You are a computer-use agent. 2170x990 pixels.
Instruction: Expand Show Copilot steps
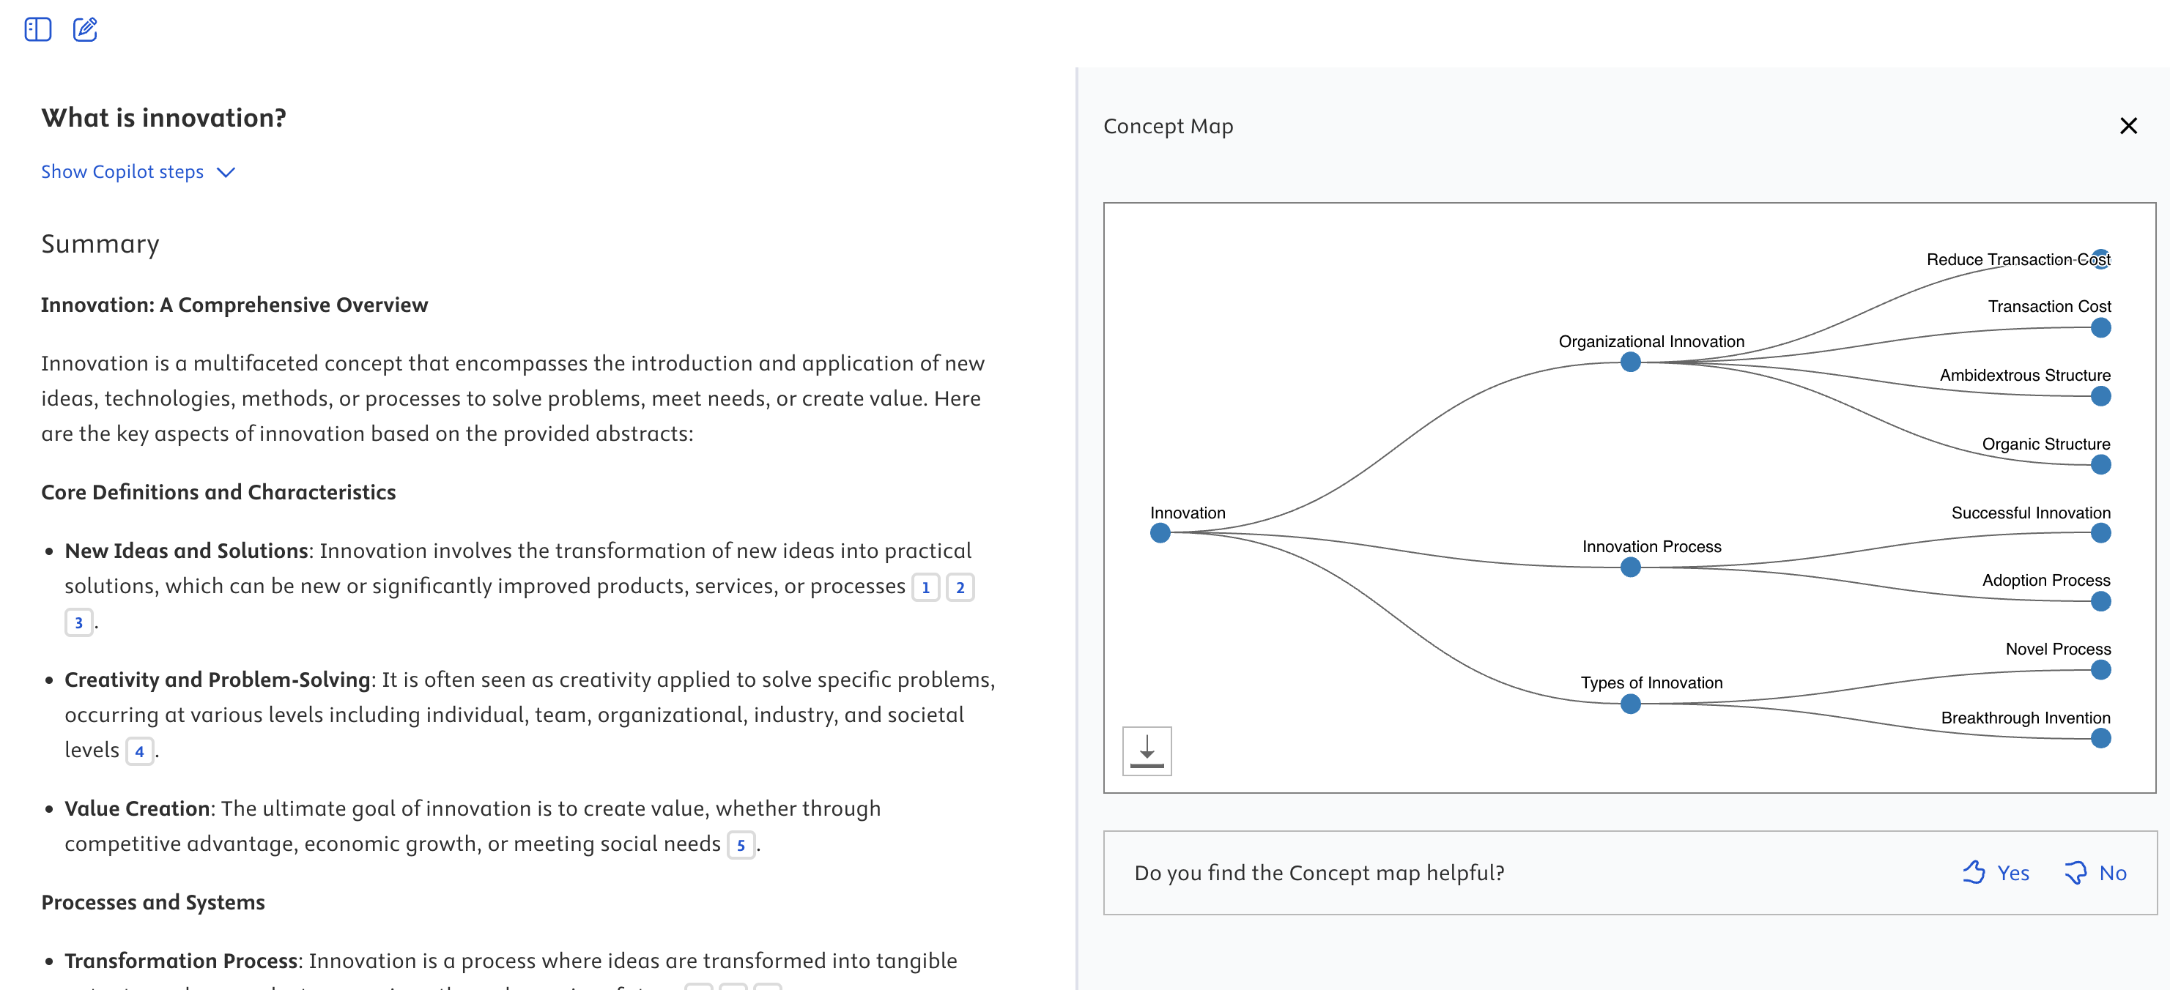click(x=123, y=172)
